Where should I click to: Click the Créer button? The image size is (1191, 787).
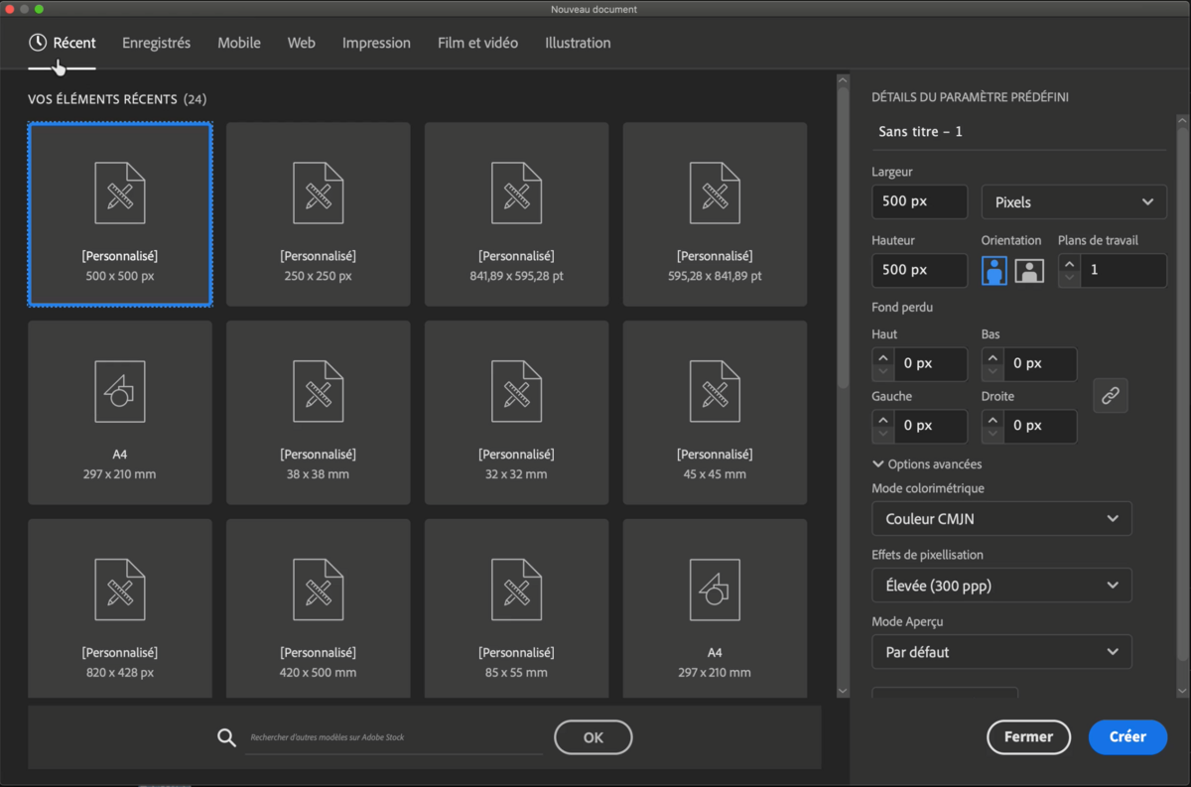(x=1127, y=736)
